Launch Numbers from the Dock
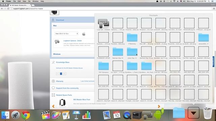The width and height of the screenshot is (216, 121). [x=86, y=115]
